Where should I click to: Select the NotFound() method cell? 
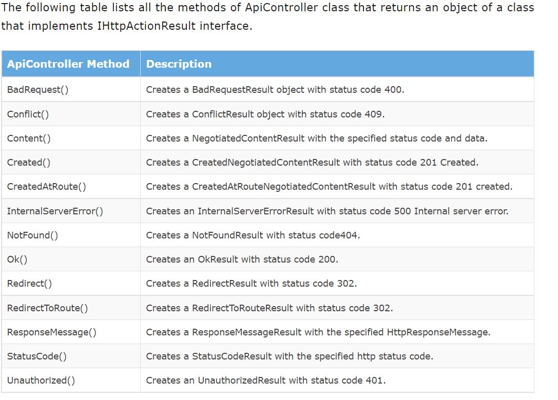pyautogui.click(x=32, y=235)
